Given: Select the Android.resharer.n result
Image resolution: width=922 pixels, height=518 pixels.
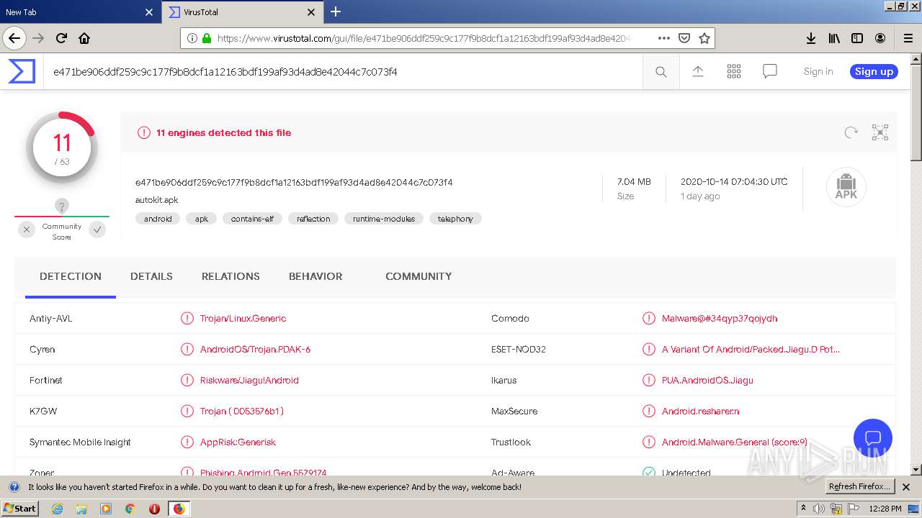Looking at the screenshot, I should (700, 411).
